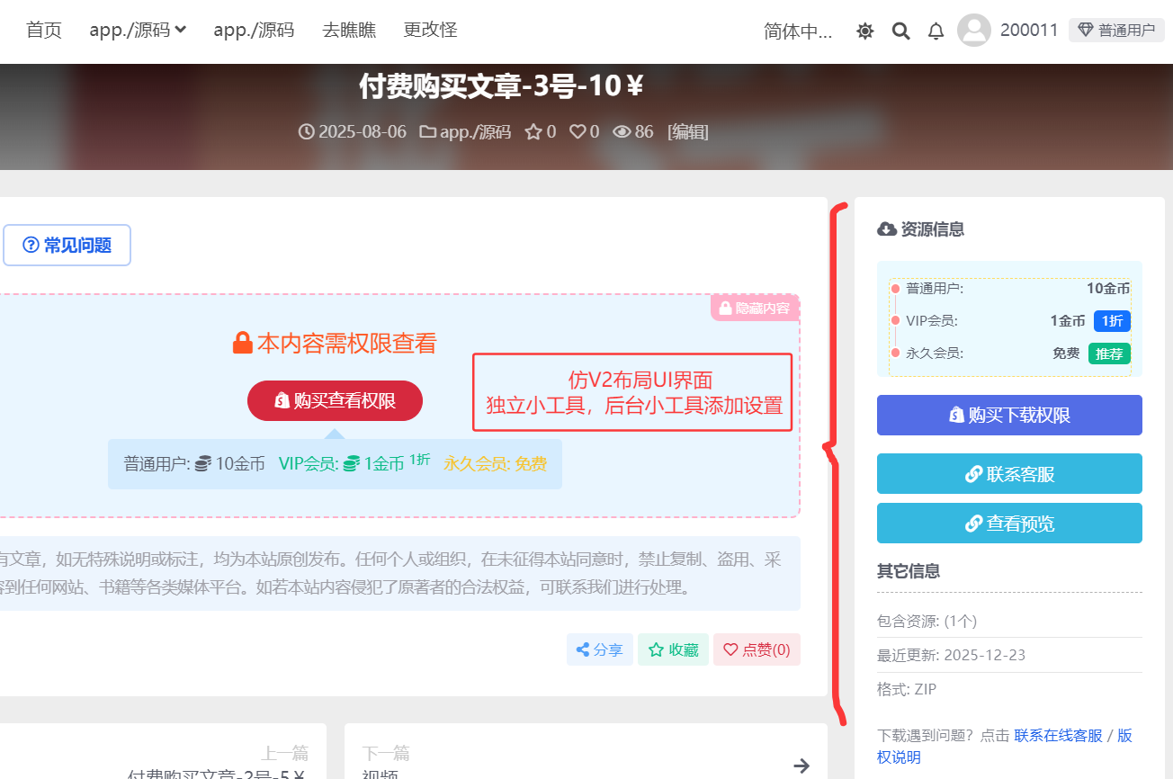Viewport: 1173px width, 779px height.
Task: Click the heart likes count icon in header
Action: tap(578, 132)
